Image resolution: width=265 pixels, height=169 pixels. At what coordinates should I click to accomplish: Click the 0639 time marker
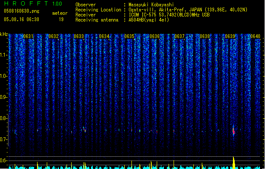coord(230,36)
